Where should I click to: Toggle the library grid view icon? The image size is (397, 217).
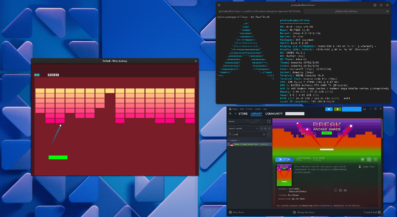tap(269, 121)
